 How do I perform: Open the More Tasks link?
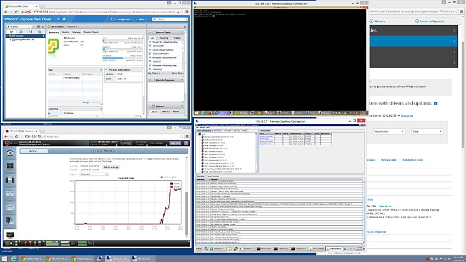point(178,73)
